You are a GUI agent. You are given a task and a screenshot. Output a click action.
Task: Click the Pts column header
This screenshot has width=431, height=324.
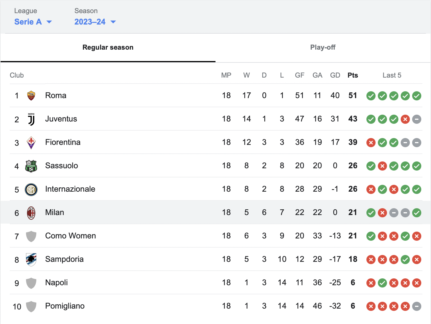click(353, 75)
